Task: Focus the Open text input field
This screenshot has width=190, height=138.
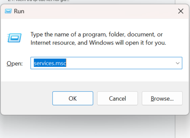Action: coord(106,63)
